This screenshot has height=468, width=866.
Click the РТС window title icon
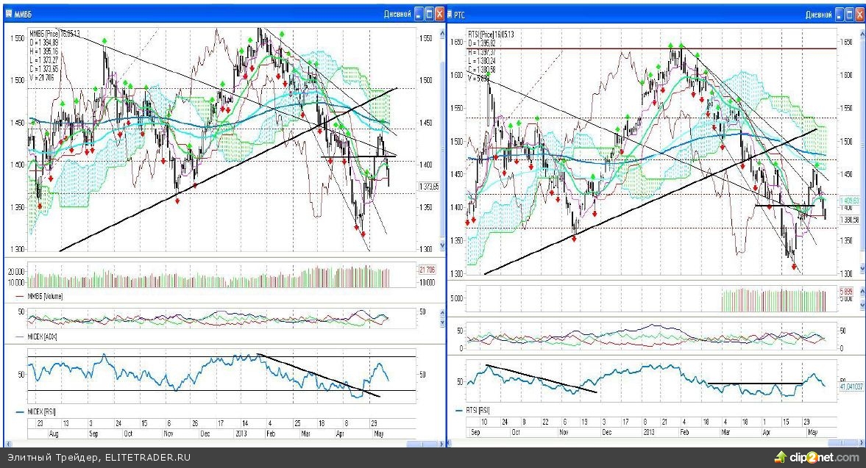pyautogui.click(x=450, y=14)
